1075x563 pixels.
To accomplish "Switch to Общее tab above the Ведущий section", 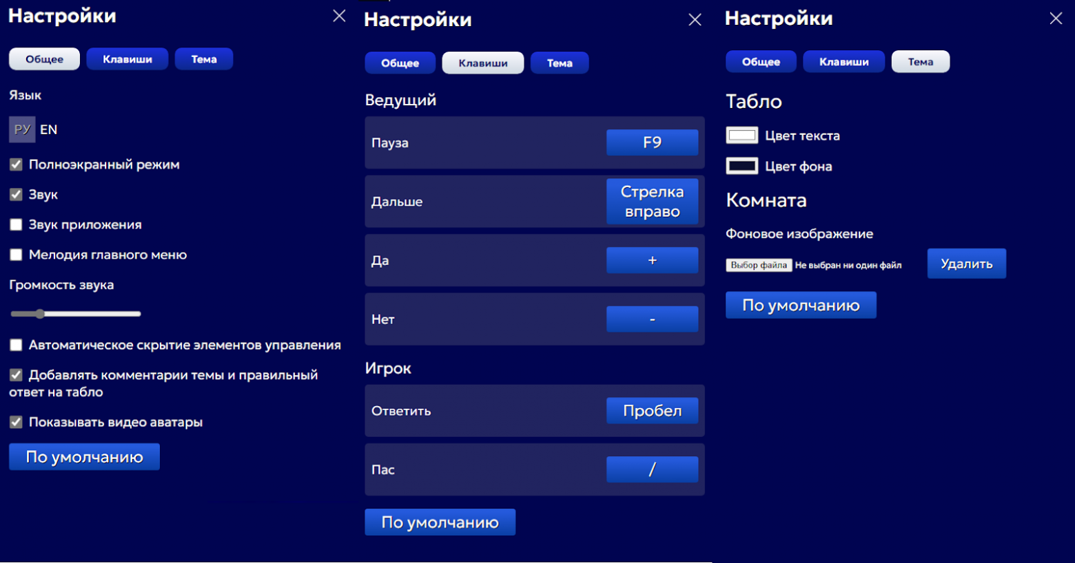I will 400,63.
